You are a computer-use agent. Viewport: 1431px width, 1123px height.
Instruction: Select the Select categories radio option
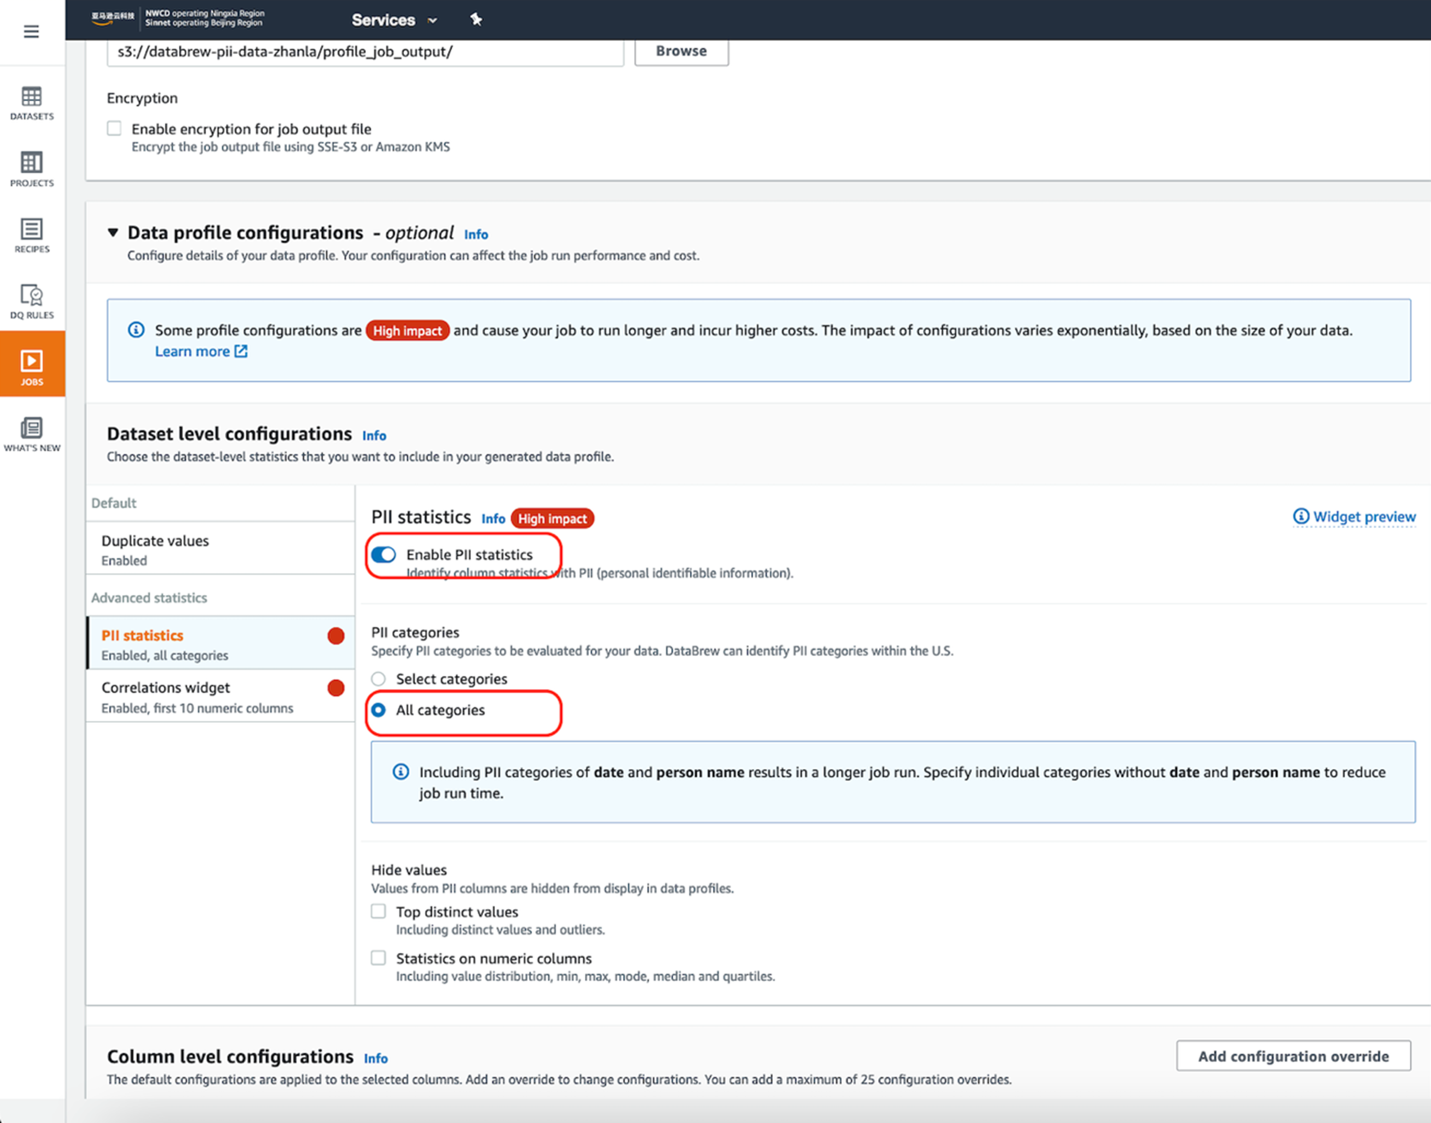379,678
